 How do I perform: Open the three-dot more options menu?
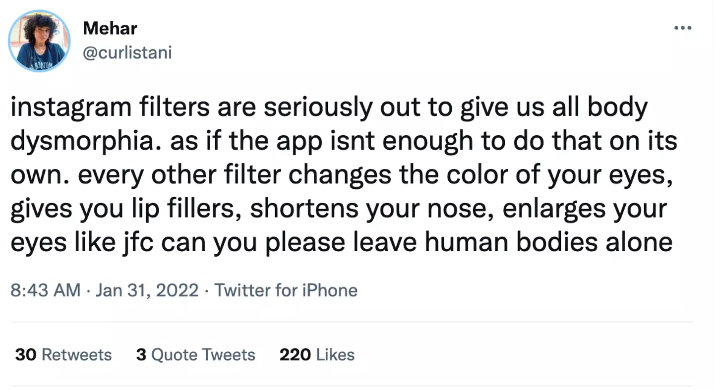pyautogui.click(x=682, y=28)
